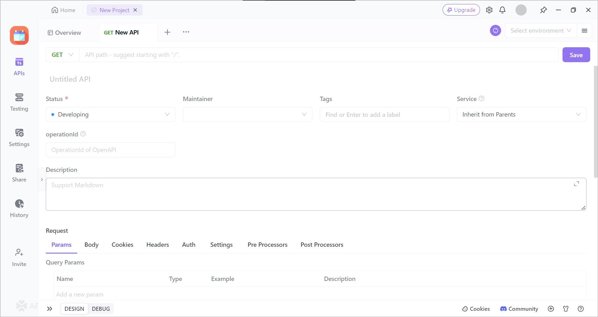The height and width of the screenshot is (317, 598).
Task: Open the History panel
Action: [x=19, y=208]
